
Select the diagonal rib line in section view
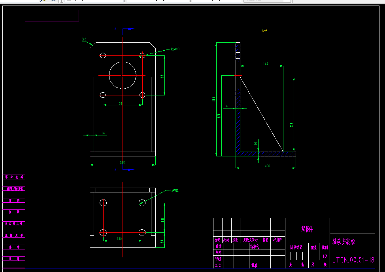pos(262,114)
